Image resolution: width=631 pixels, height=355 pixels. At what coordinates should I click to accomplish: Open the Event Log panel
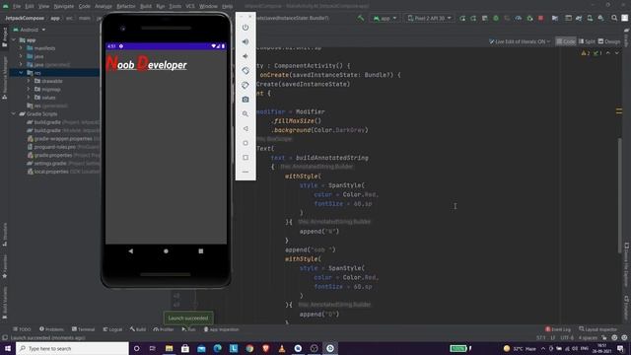[x=558, y=329]
